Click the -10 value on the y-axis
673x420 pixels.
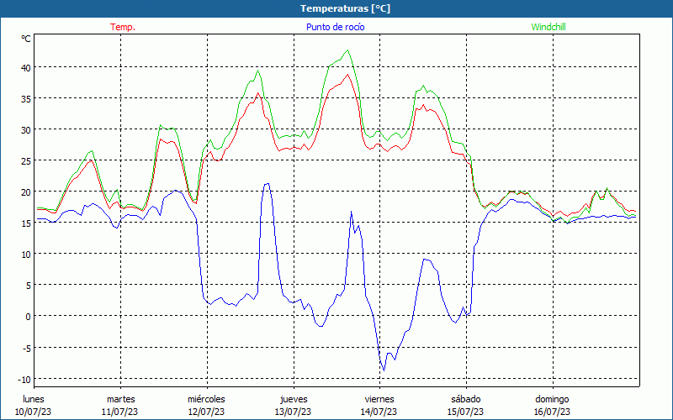click(x=25, y=380)
